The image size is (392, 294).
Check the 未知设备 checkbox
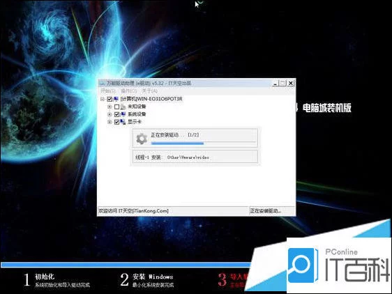click(116, 107)
